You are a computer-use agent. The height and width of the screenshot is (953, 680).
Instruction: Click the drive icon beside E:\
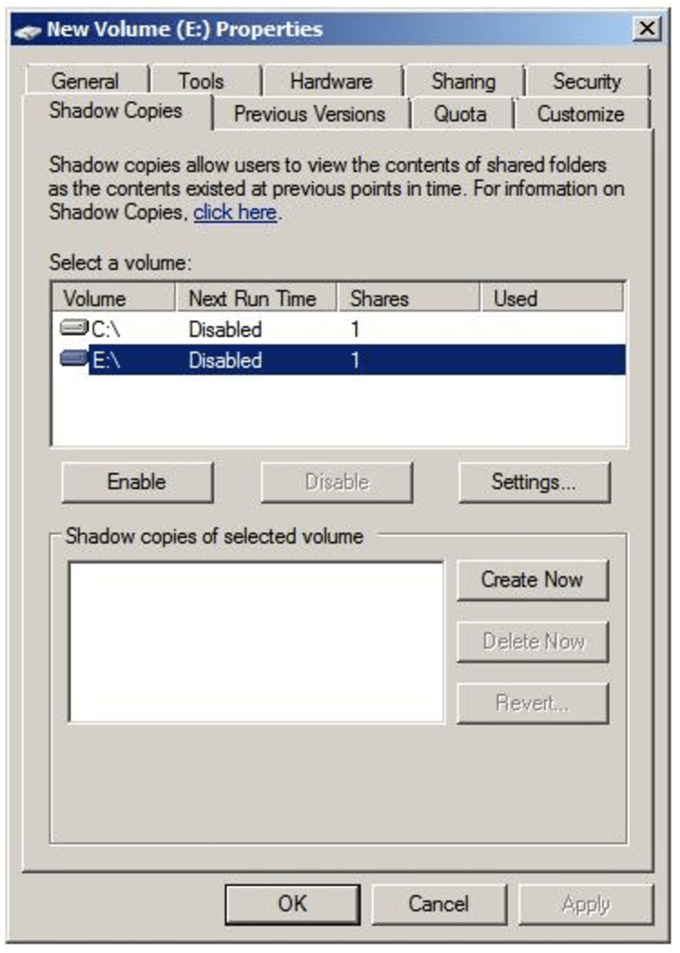71,359
